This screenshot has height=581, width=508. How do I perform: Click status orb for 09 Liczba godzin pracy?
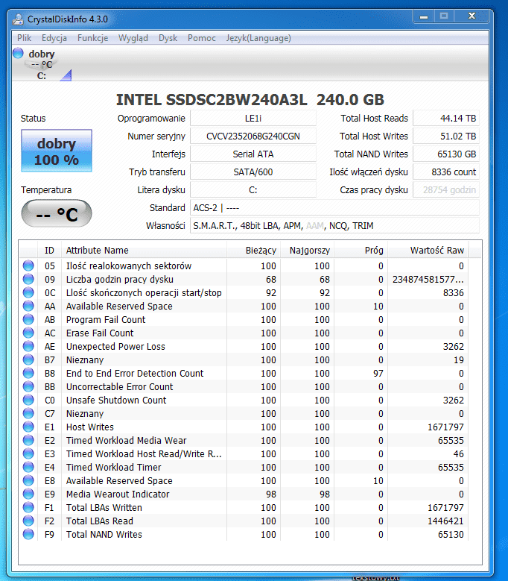28,279
